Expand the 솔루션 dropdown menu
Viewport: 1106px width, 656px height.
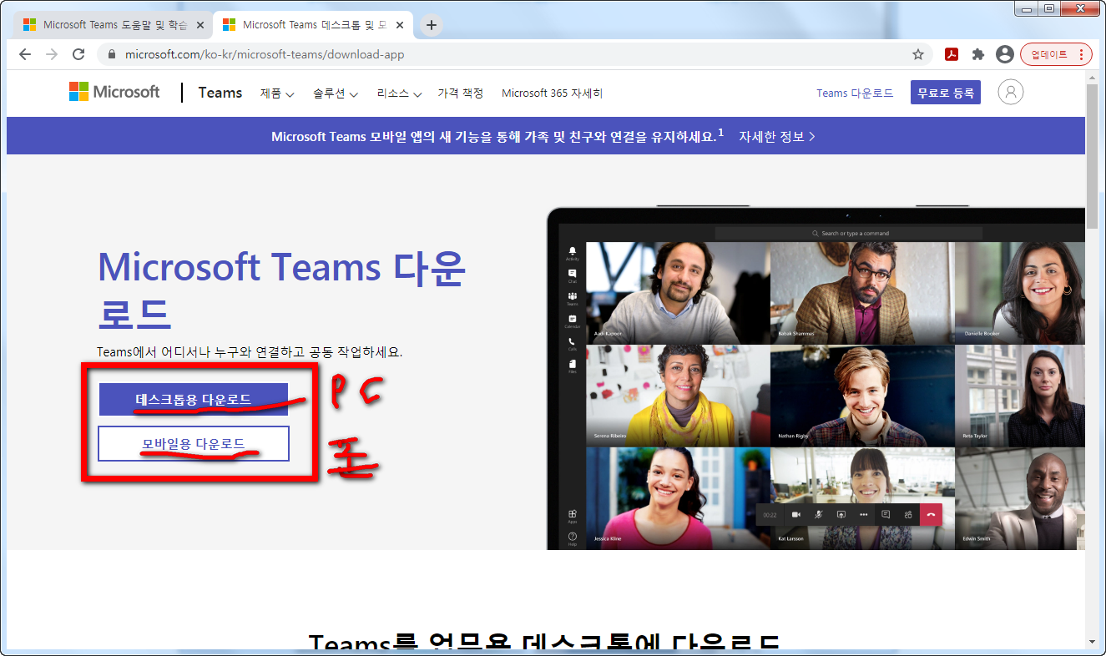[x=336, y=93]
